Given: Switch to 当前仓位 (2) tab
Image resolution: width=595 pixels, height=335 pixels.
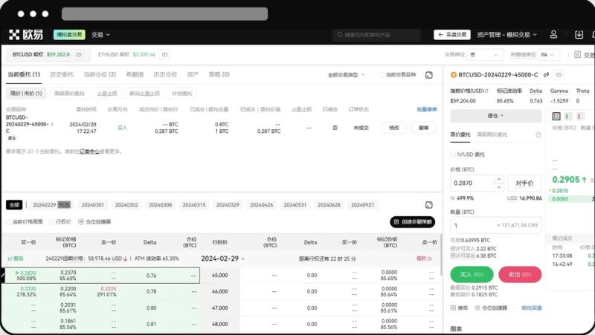Looking at the screenshot, I should click(x=100, y=75).
